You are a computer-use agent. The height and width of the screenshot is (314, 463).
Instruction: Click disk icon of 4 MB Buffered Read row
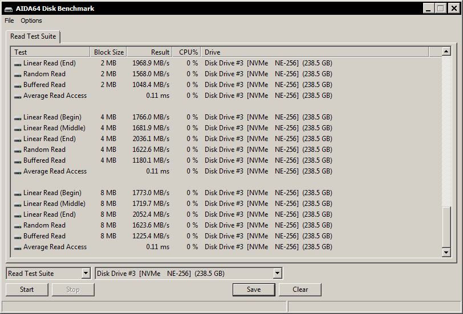coord(18,161)
